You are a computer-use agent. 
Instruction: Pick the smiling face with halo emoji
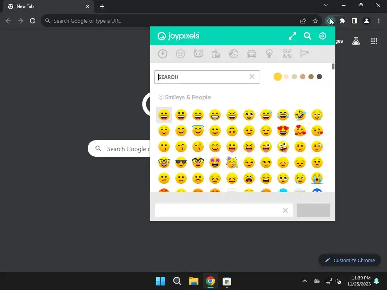(198, 131)
